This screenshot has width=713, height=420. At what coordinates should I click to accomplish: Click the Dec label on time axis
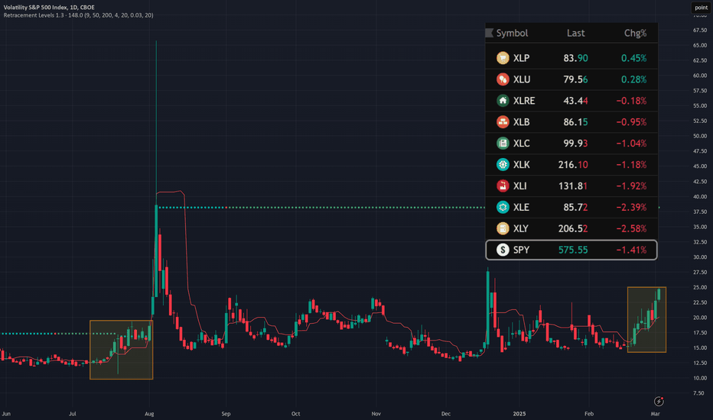[x=445, y=414]
